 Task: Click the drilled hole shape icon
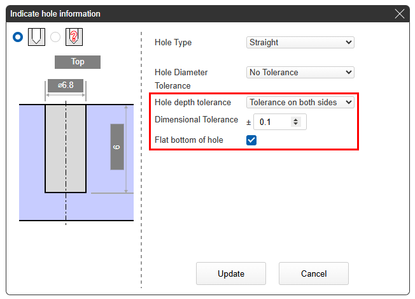pyautogui.click(x=36, y=37)
